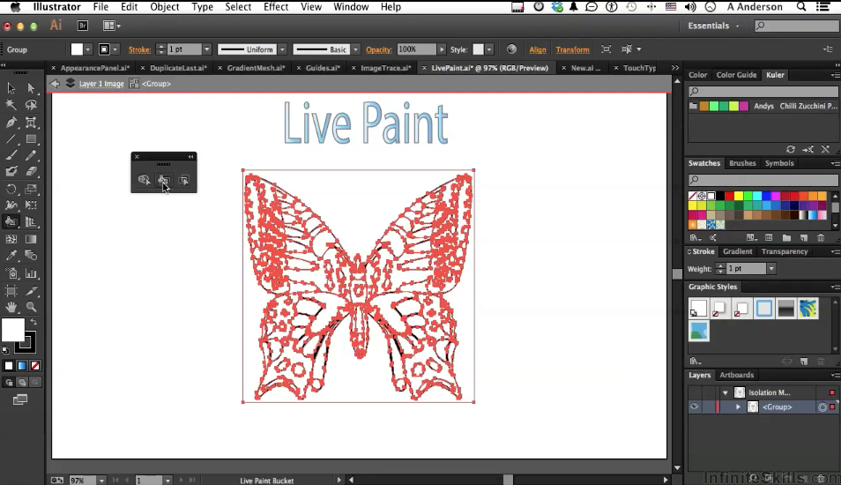Select the Magic Wand tool
This screenshot has height=485, width=841.
pos(11,105)
